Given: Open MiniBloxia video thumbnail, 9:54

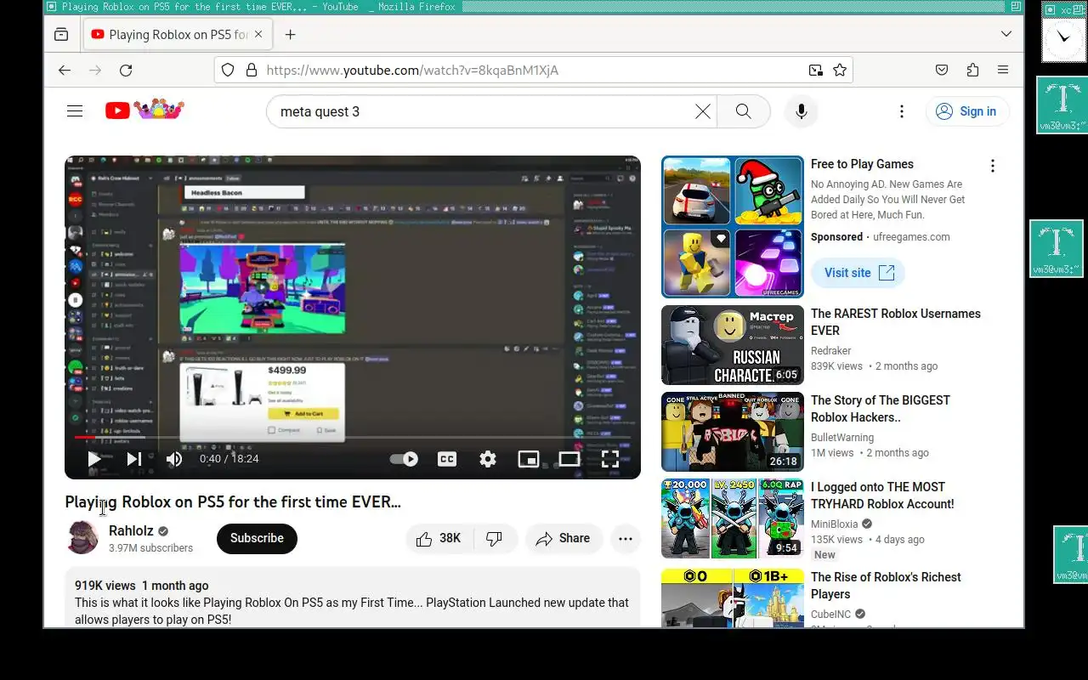Looking at the screenshot, I should pyautogui.click(x=733, y=518).
